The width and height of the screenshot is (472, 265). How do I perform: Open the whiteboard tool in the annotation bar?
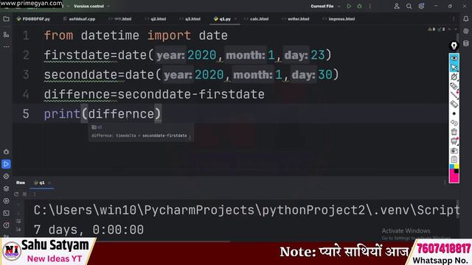454,141
